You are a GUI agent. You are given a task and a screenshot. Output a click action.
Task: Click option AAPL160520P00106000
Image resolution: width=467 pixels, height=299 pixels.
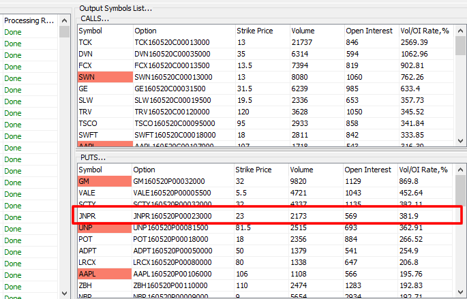coord(172,274)
